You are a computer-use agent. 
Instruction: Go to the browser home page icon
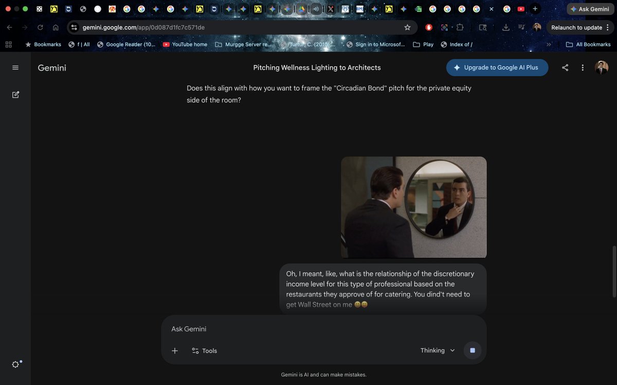click(56, 27)
